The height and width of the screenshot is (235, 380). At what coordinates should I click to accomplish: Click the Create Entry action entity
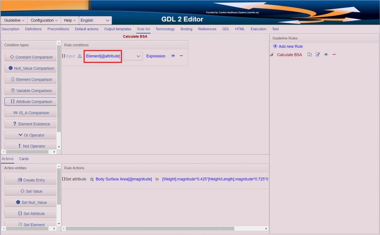[x=30, y=180]
